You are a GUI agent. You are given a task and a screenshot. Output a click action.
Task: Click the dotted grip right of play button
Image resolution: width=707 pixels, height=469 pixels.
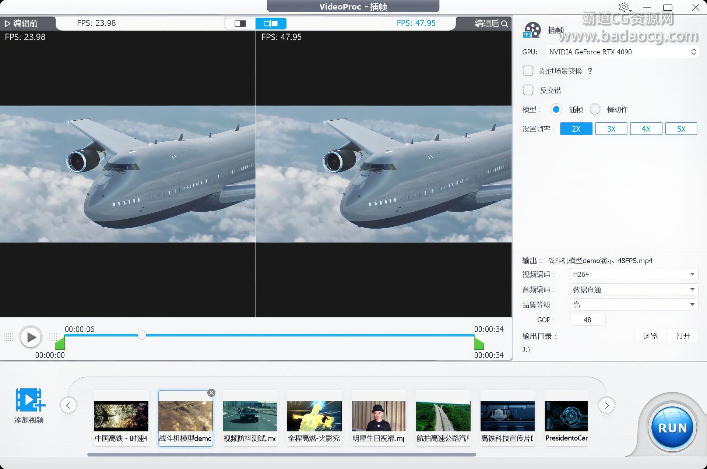click(x=53, y=336)
